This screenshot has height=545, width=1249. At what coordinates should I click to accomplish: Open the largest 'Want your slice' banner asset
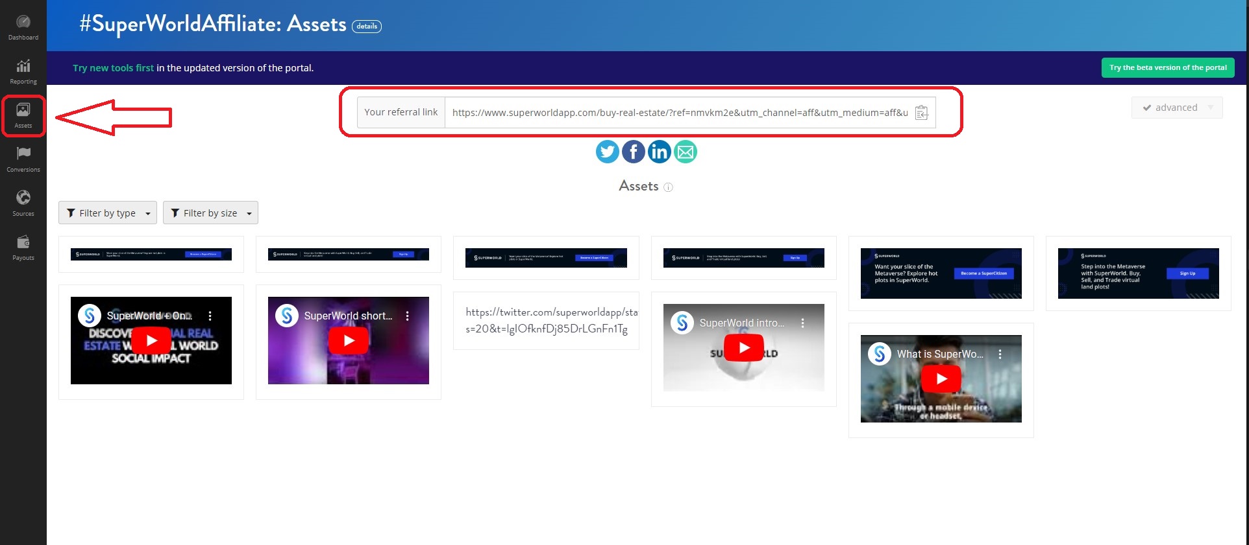pos(941,273)
